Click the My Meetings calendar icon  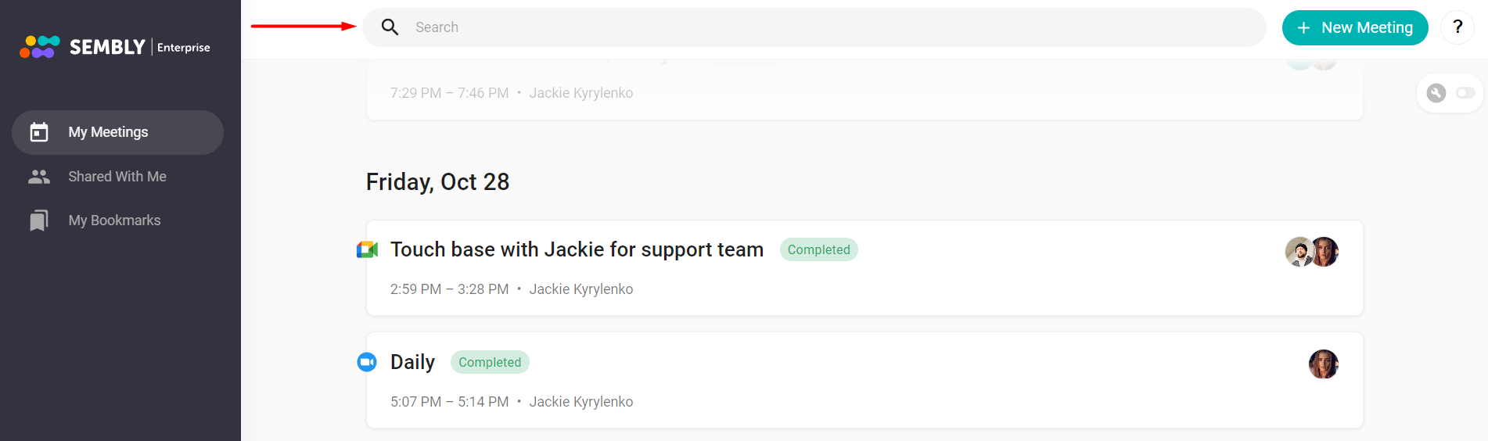click(39, 132)
